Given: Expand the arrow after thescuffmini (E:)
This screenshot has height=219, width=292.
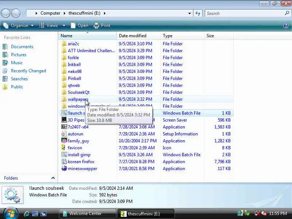Looking at the screenshot, I should (105, 13).
